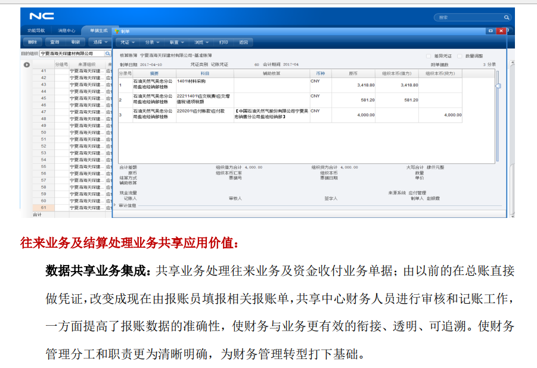Viewport: 537px width, 368px height.
Task: Click the 查询 button
Action: point(54,42)
